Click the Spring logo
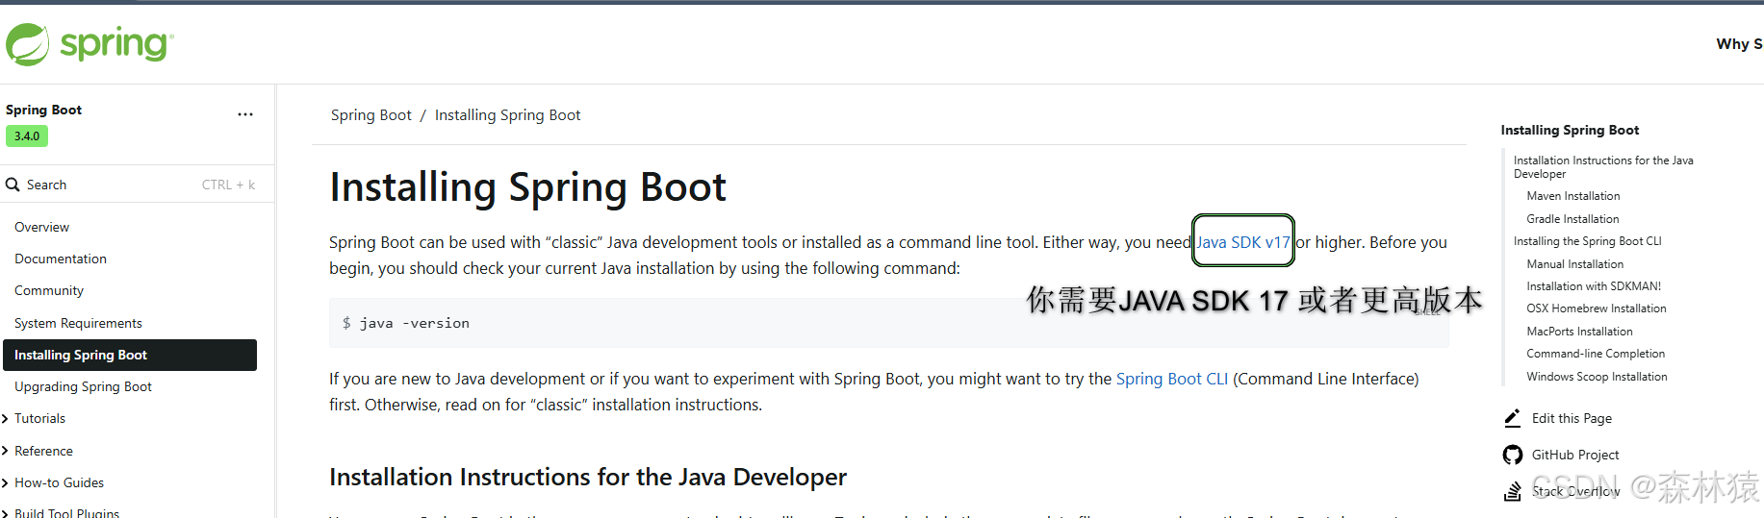Screen dimensions: 1764x518 point(89,44)
